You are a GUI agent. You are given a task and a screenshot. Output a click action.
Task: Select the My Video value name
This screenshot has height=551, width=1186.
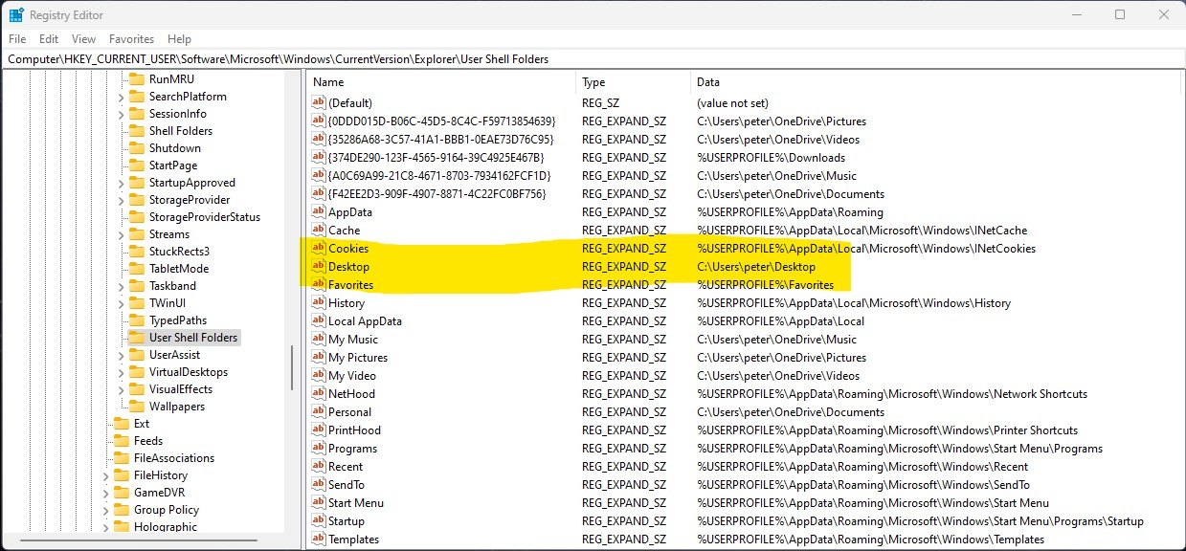(352, 376)
